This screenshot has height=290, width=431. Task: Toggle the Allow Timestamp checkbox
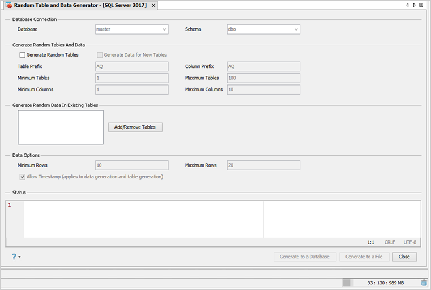[x=23, y=177]
